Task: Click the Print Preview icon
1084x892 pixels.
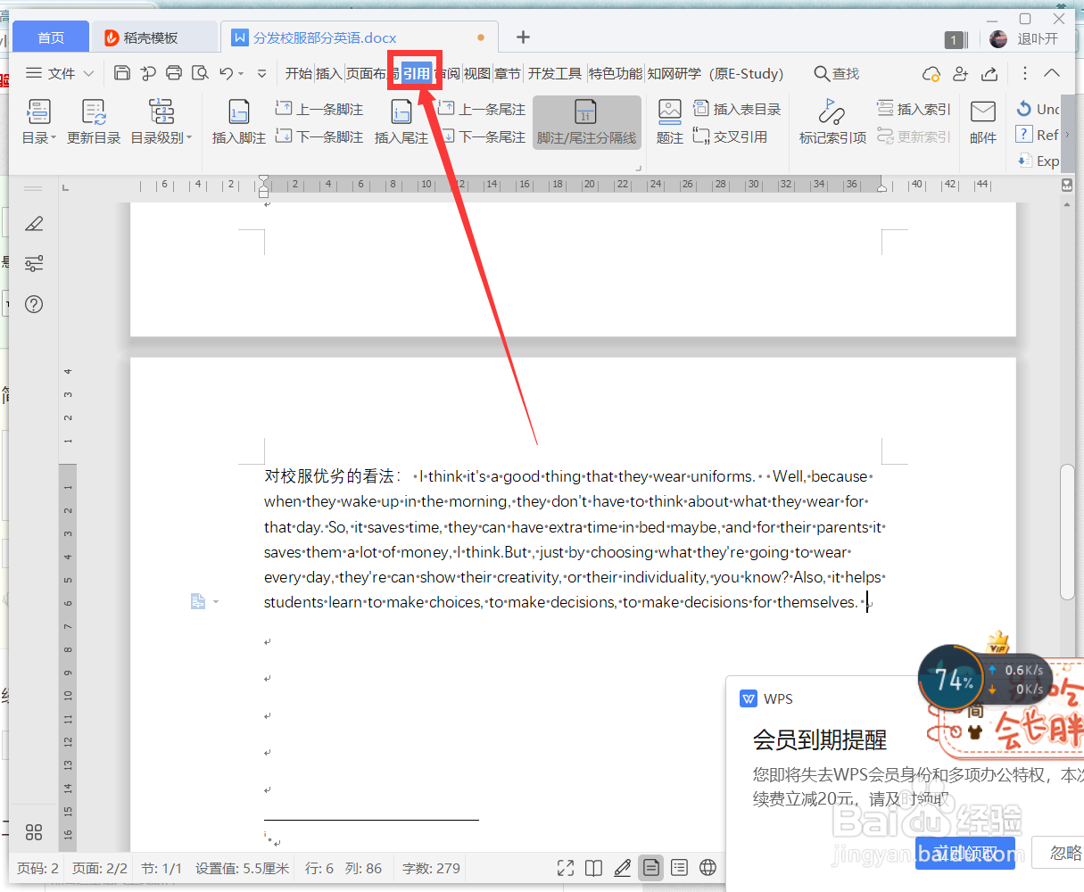Action: pos(200,73)
